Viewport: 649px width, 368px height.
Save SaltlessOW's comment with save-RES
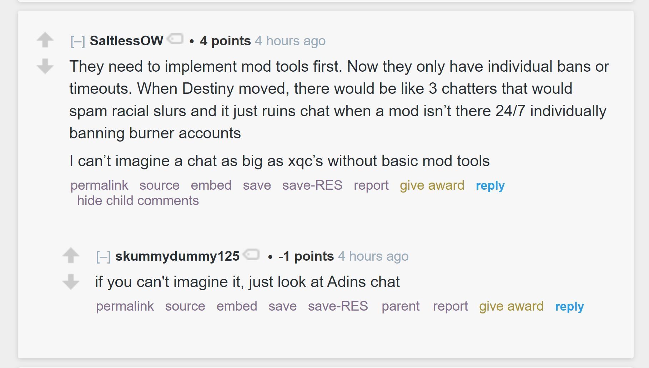coord(312,185)
